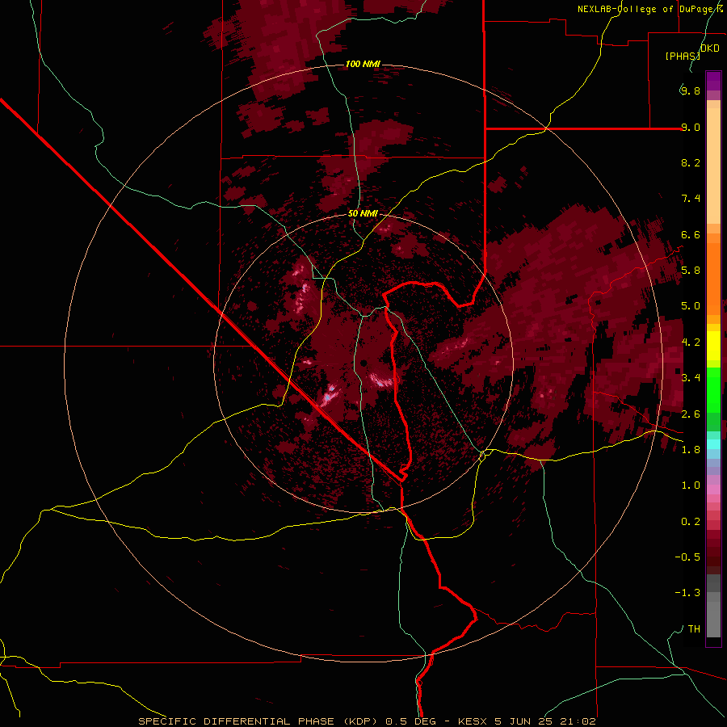The width and height of the screenshot is (727, 727).
Task: Click the "100 NMI" range ring label
Action: [x=363, y=64]
